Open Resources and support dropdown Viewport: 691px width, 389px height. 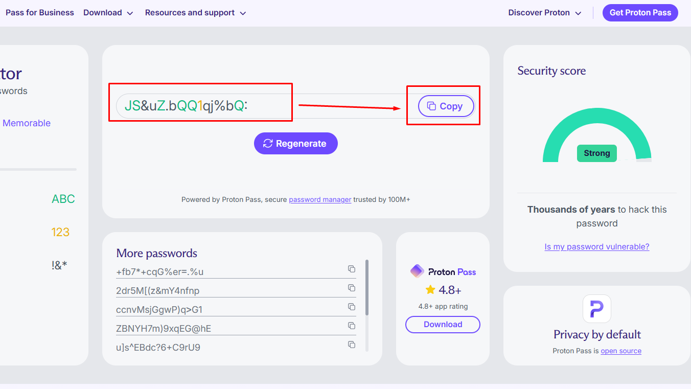pos(195,13)
